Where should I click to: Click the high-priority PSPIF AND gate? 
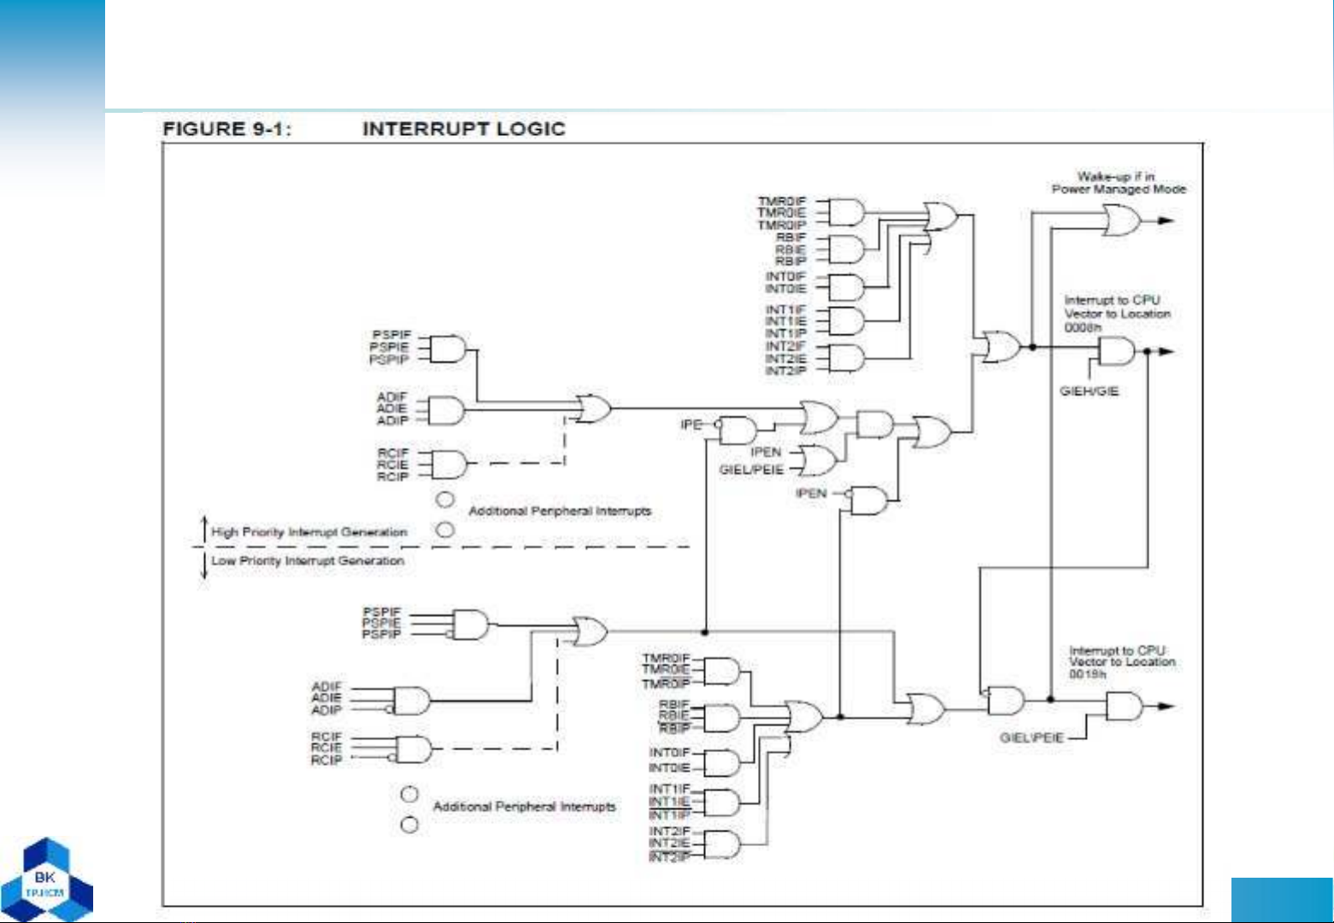tap(448, 348)
